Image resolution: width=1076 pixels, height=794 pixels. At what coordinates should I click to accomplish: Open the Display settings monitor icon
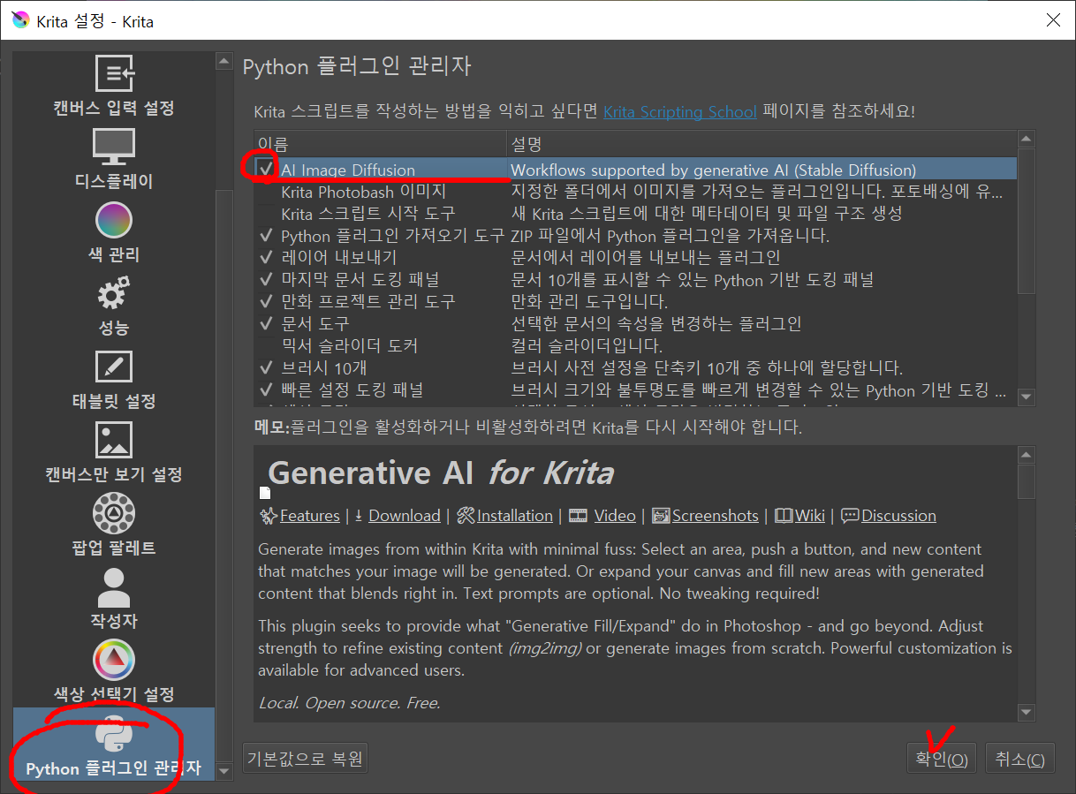click(113, 147)
